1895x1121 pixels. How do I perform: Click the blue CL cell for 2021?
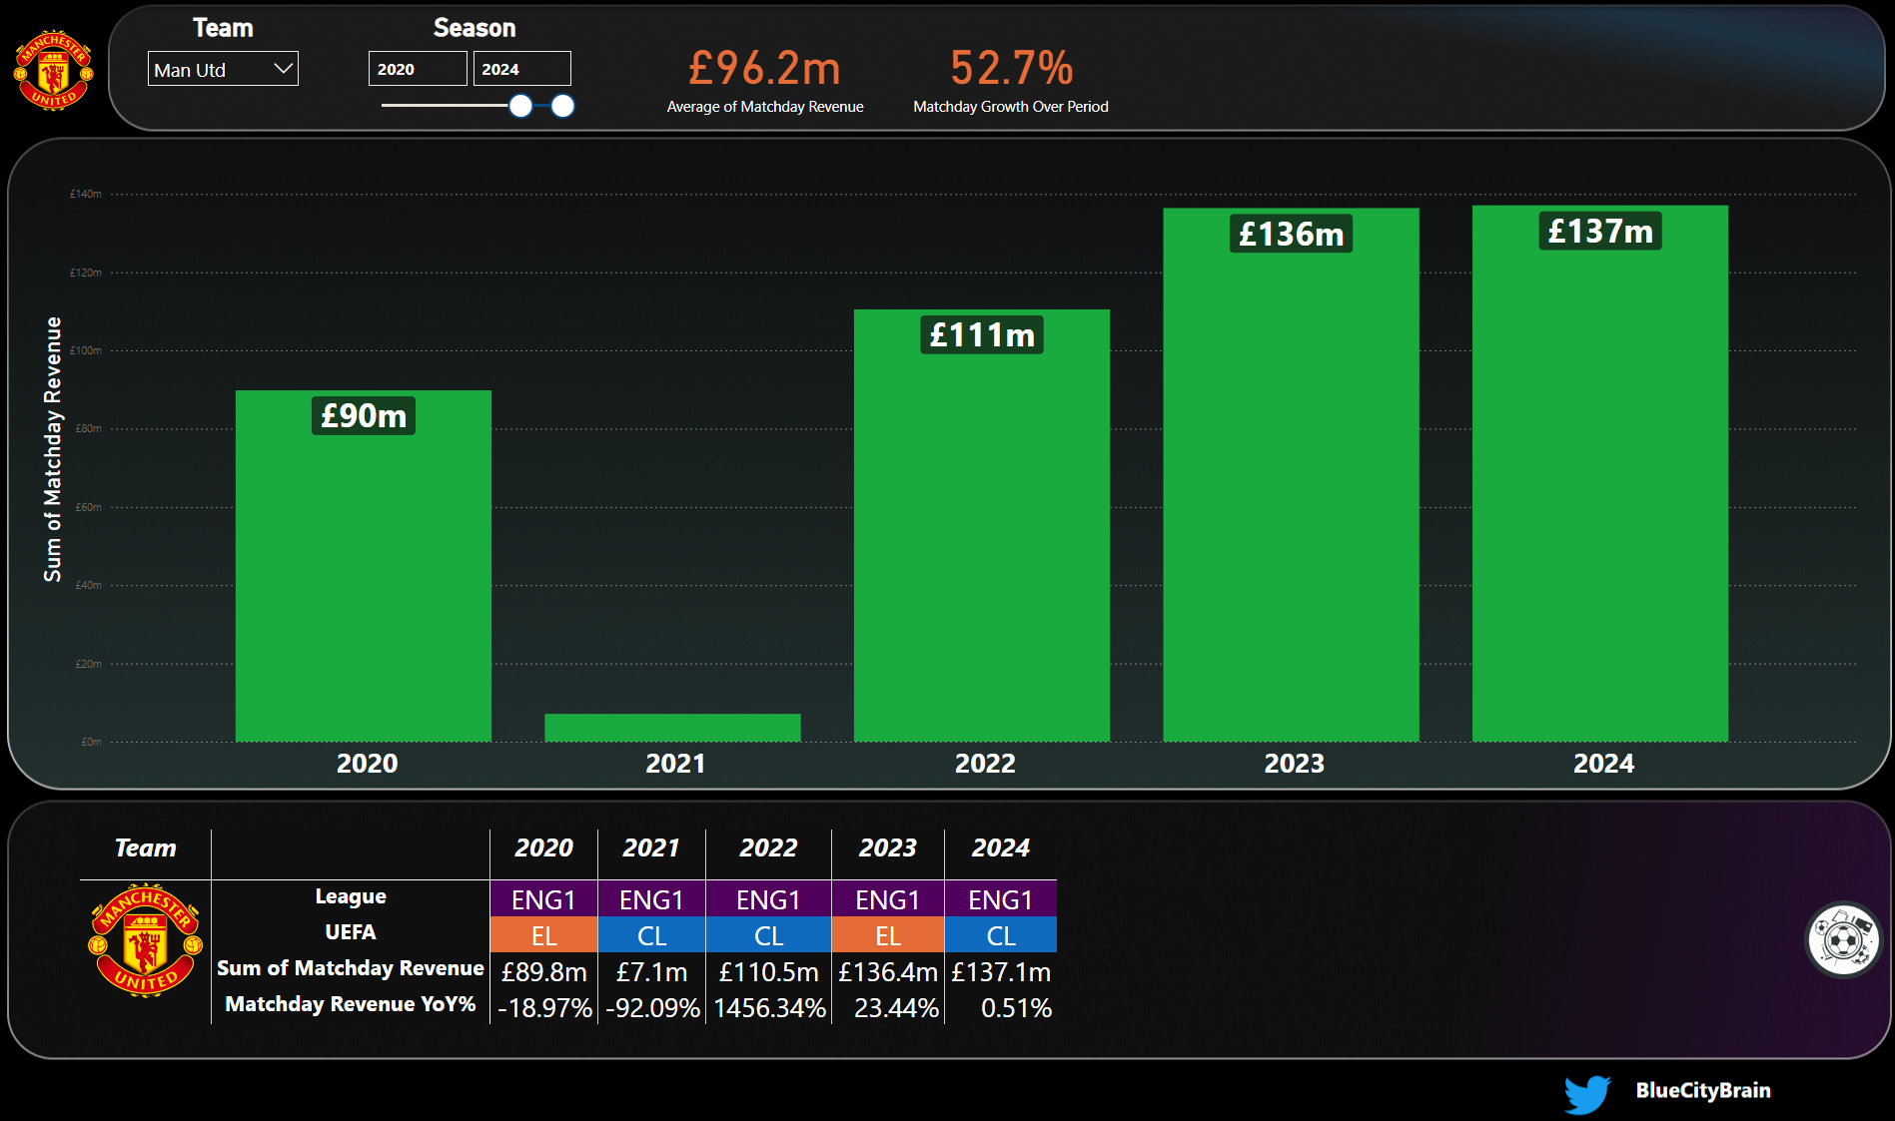pyautogui.click(x=651, y=935)
